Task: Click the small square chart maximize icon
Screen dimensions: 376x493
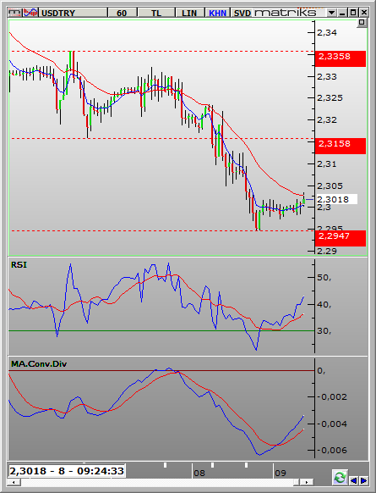Action: (362, 22)
